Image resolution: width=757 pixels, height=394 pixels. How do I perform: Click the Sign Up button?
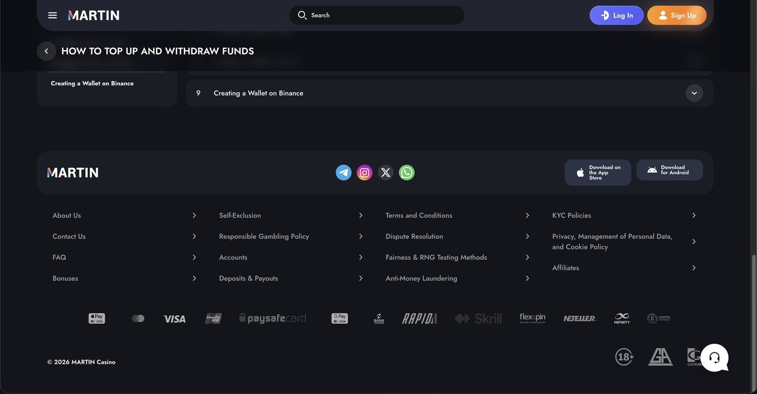677,15
